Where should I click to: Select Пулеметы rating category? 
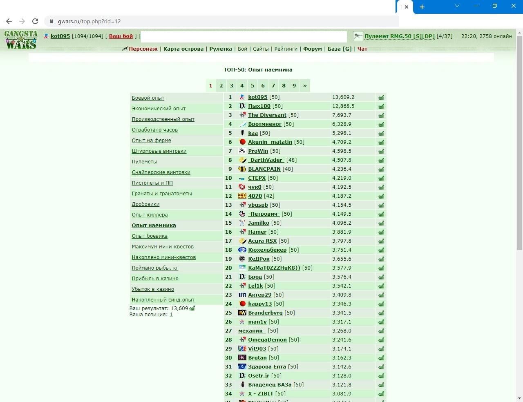pos(144,162)
